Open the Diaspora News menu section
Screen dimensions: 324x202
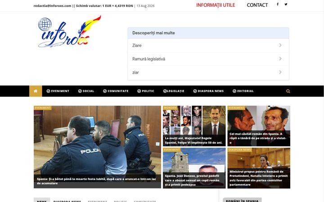pos(208,91)
